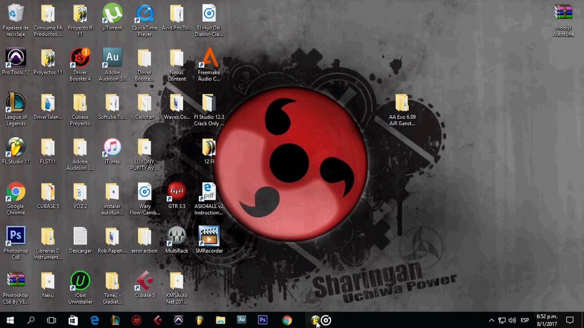Open the Wary Flow-Camb... file

click(x=145, y=199)
